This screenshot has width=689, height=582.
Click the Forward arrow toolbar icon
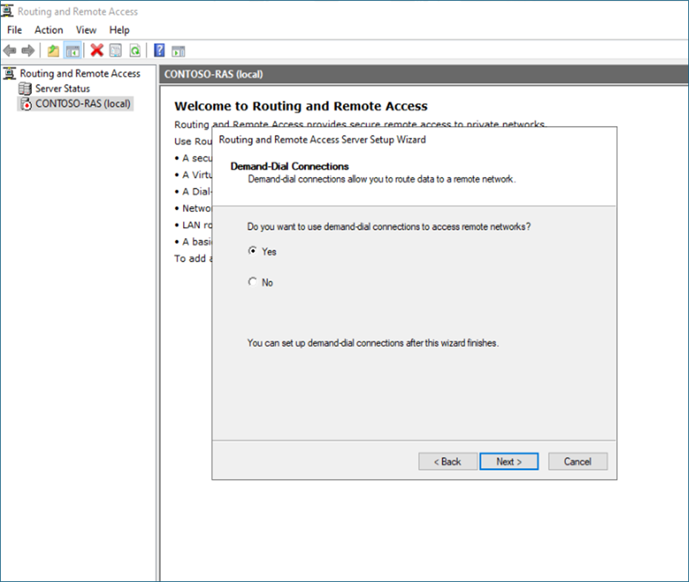tap(27, 50)
